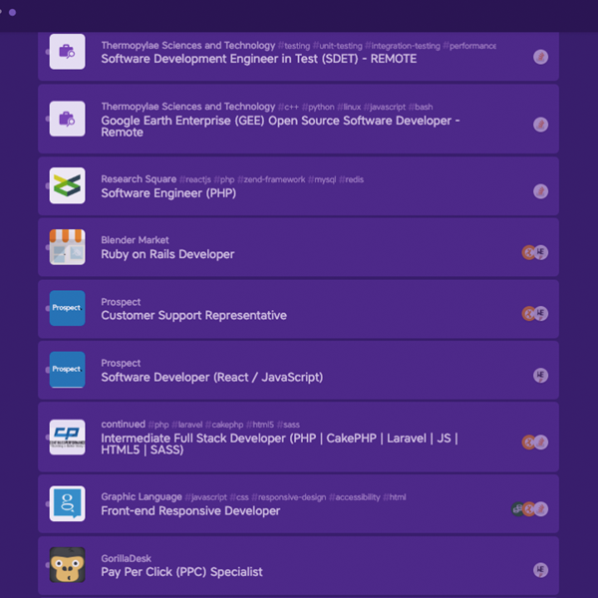598x598 pixels.
Task: Click the dark green badge on Front-end Responsive Developer row
Action: [516, 509]
